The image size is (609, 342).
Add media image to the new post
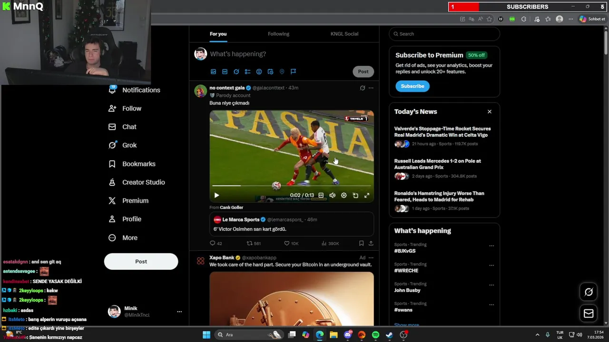tap(213, 72)
